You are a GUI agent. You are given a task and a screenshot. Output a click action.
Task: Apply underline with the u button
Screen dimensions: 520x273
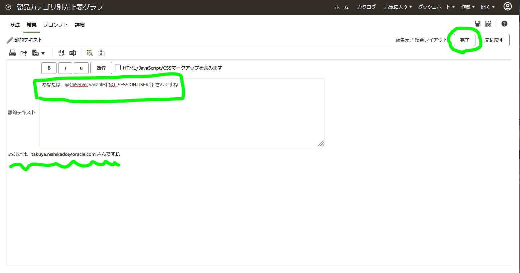tap(81, 68)
